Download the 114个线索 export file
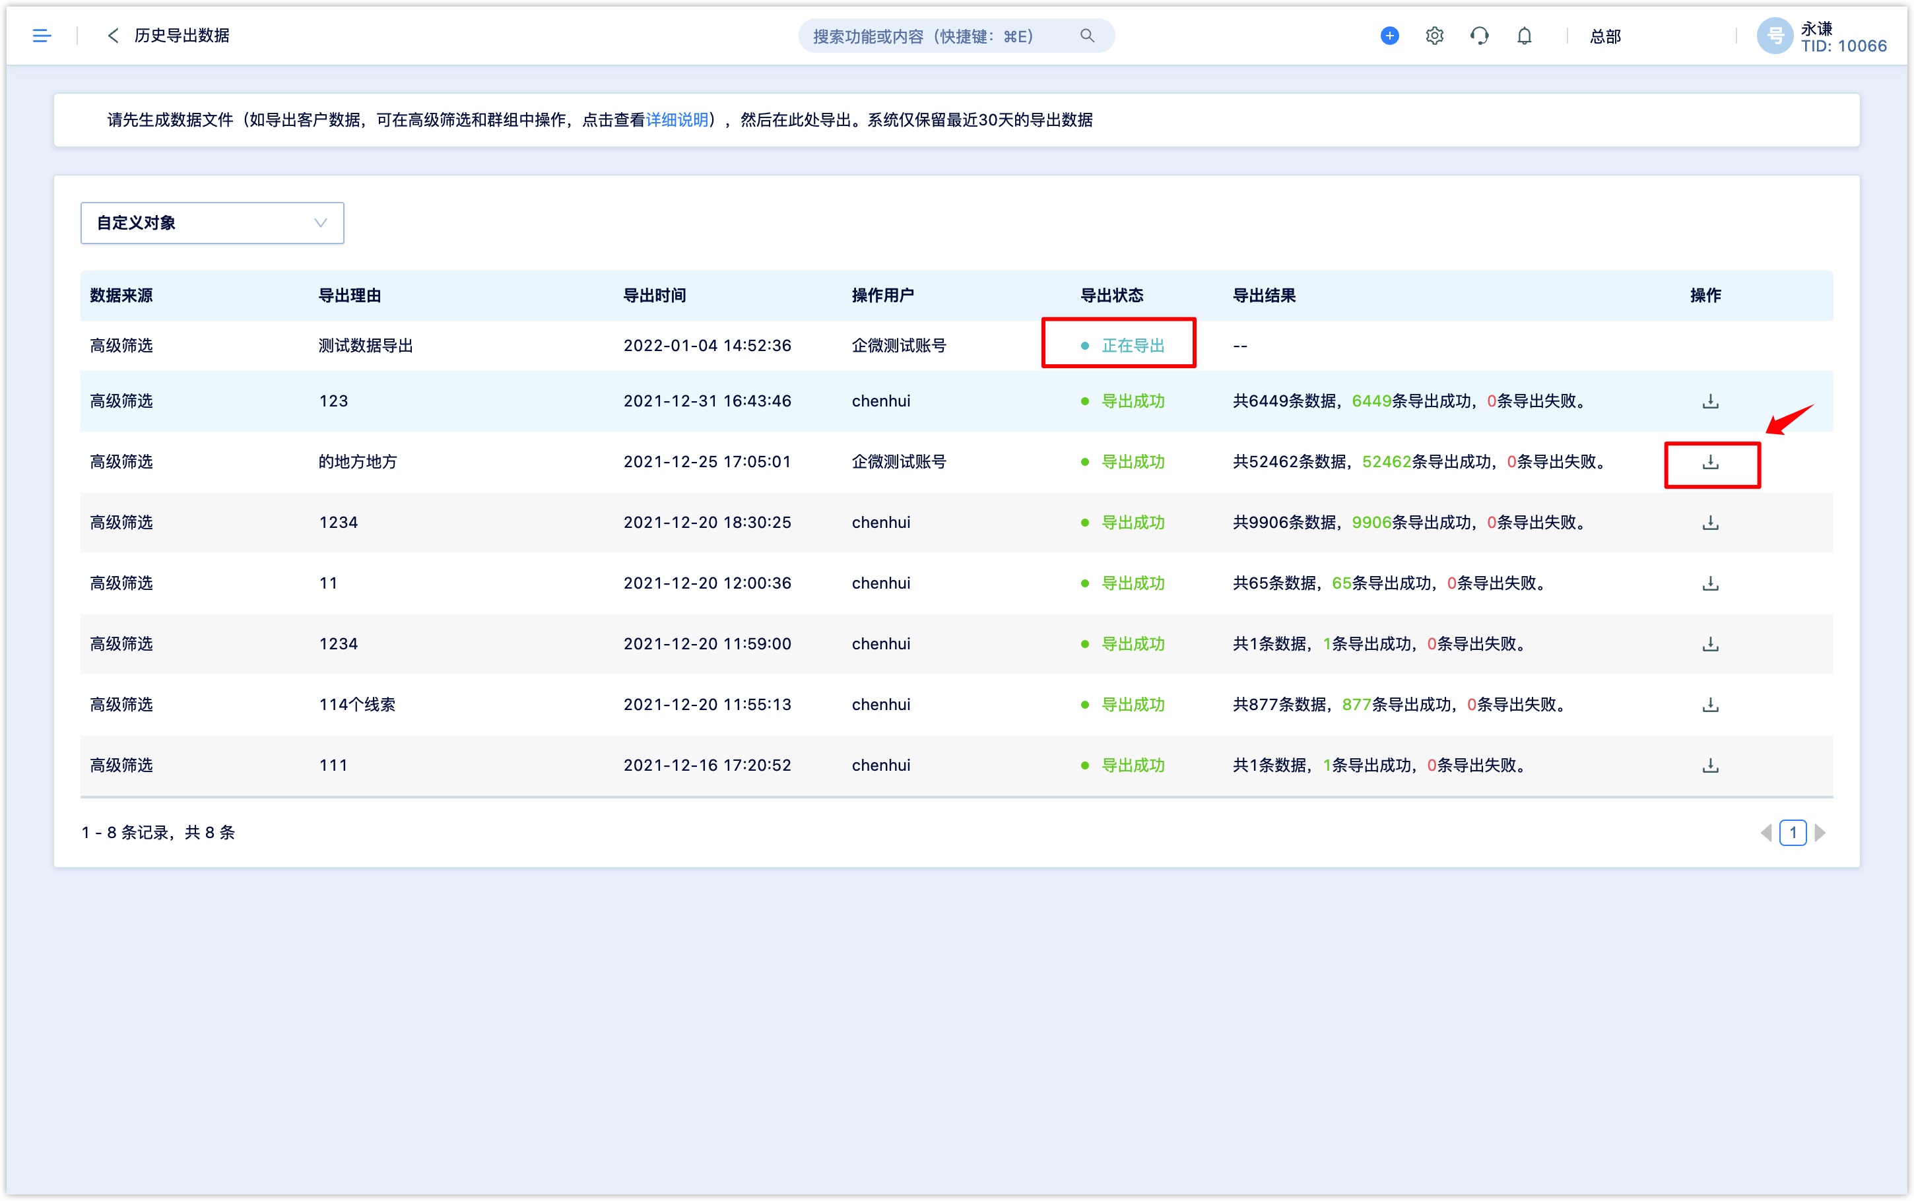This screenshot has width=1914, height=1201. tap(1710, 705)
